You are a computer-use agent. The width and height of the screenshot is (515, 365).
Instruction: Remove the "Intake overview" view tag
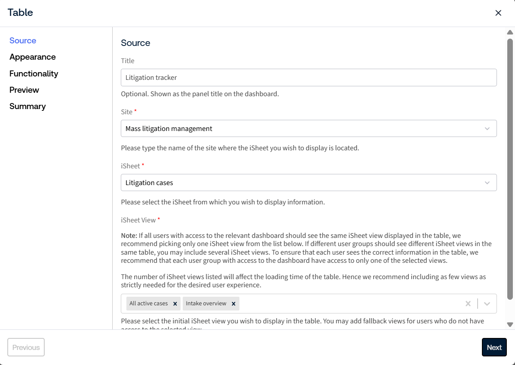point(233,304)
